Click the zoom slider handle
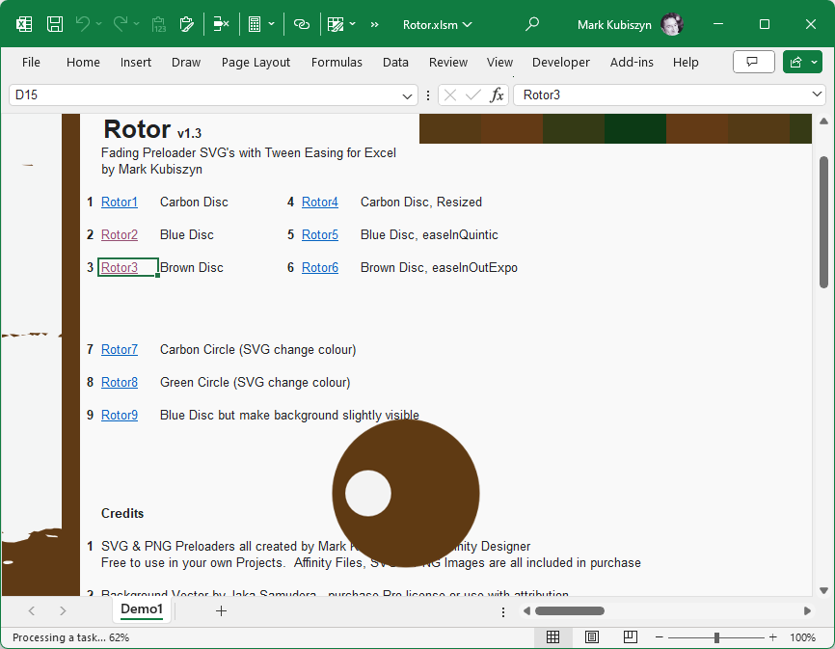 [716, 637]
